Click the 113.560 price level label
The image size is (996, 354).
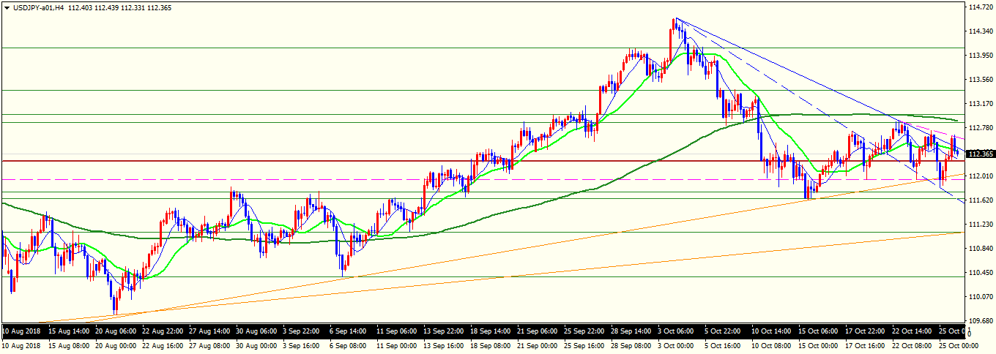[980, 80]
